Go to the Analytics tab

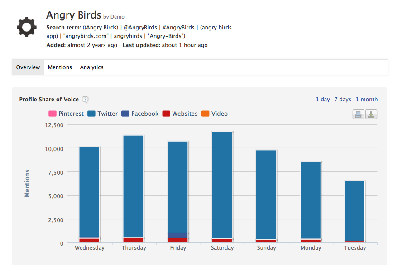point(92,67)
